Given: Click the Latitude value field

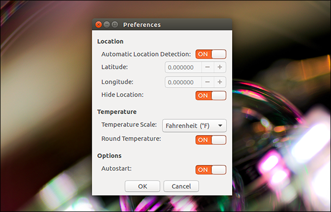Looking at the screenshot, I should [x=183, y=67].
